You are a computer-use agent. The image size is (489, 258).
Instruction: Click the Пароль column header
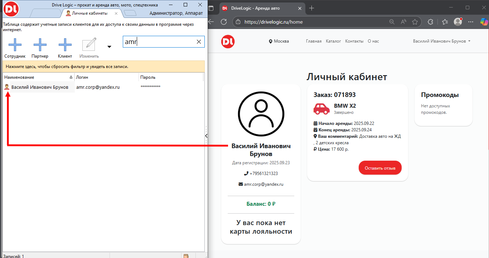(171, 77)
